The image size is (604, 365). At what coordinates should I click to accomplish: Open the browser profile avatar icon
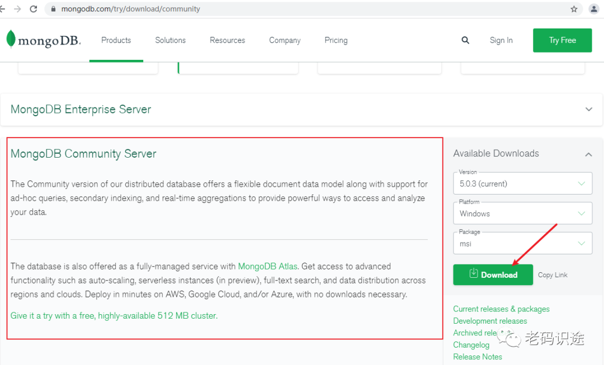594,9
